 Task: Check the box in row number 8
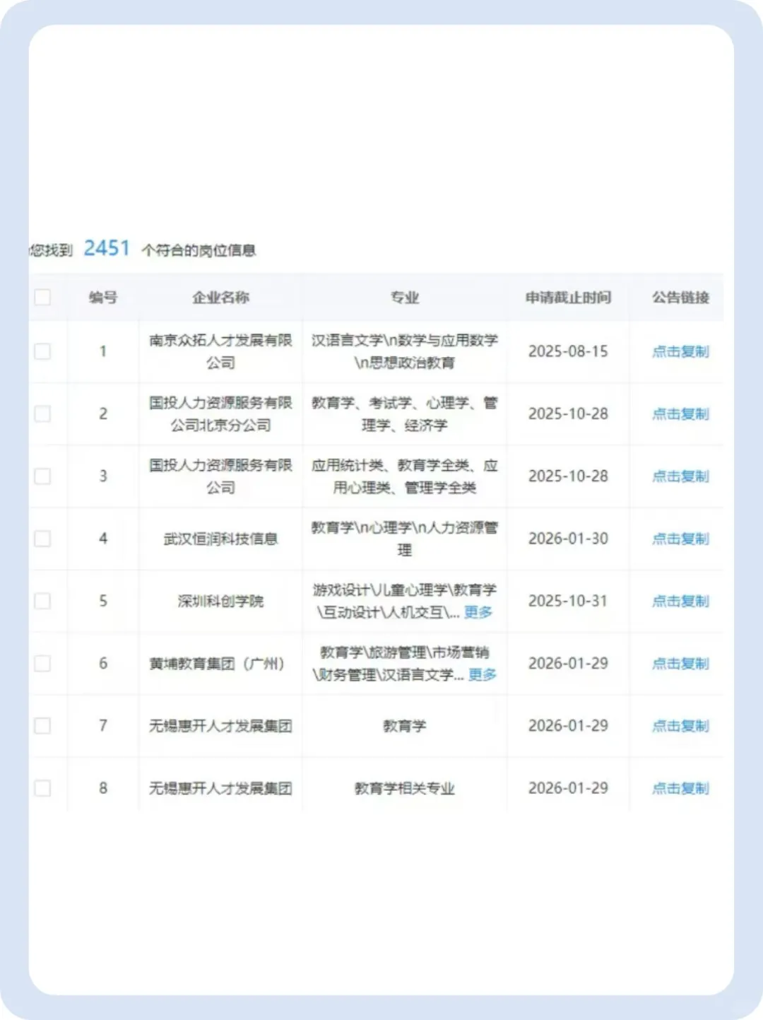click(42, 788)
